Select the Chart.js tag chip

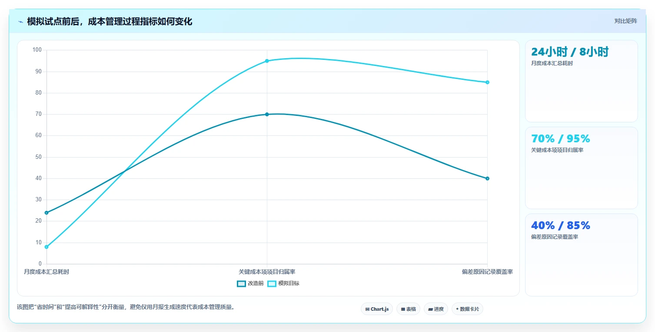click(377, 309)
